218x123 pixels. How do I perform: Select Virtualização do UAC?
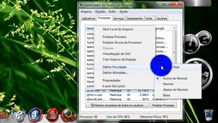[125, 54]
